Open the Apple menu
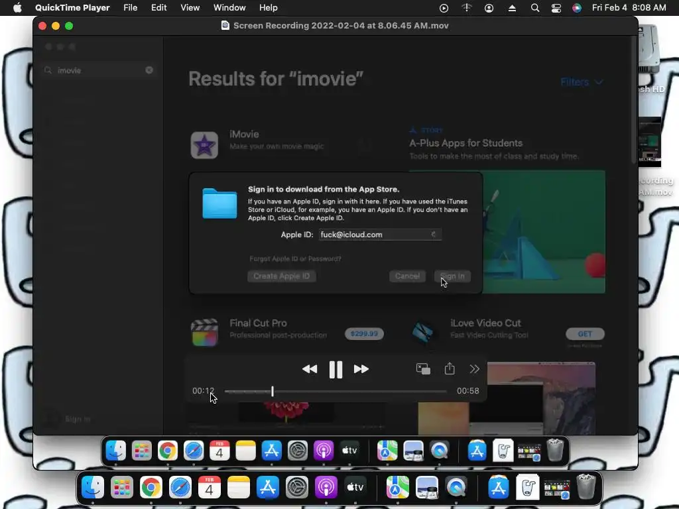This screenshot has width=679, height=509. point(17,8)
